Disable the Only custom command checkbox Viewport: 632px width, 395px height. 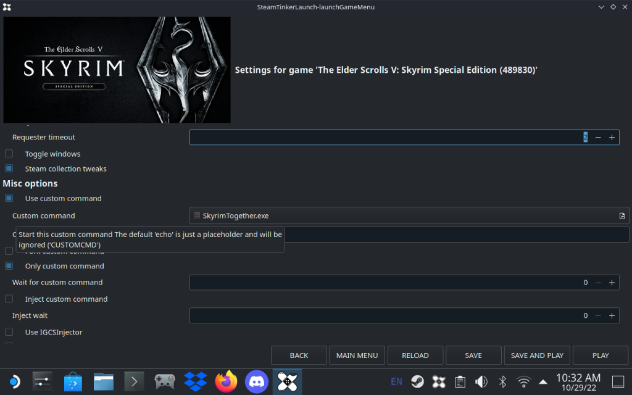pos(9,266)
